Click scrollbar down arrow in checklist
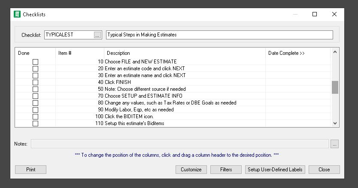358x188 pixels. (x=335, y=123)
